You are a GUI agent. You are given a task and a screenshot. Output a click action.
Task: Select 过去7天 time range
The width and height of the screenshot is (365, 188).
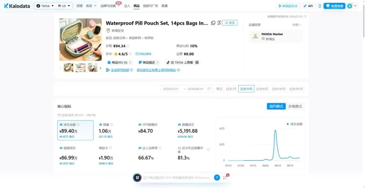point(231,89)
